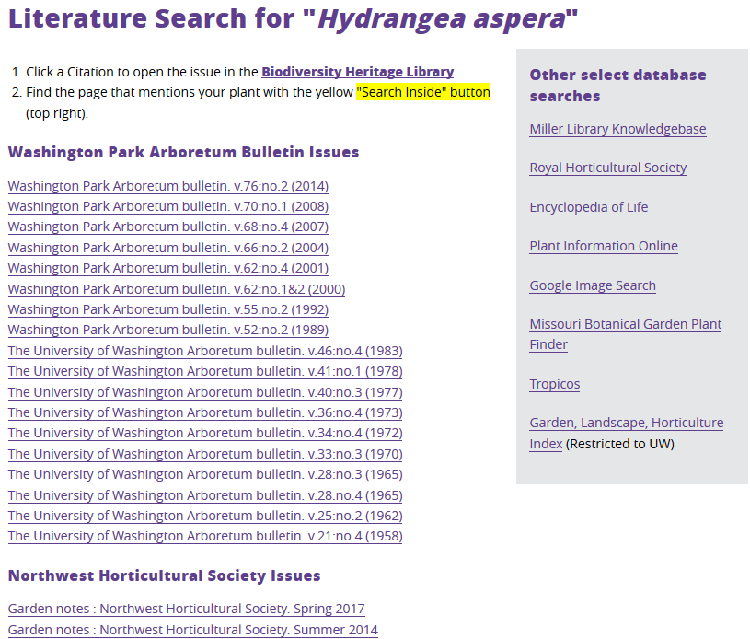Viewport: 750px width, 639px height.
Task: Follow the Plant Information Online link
Action: coord(604,246)
